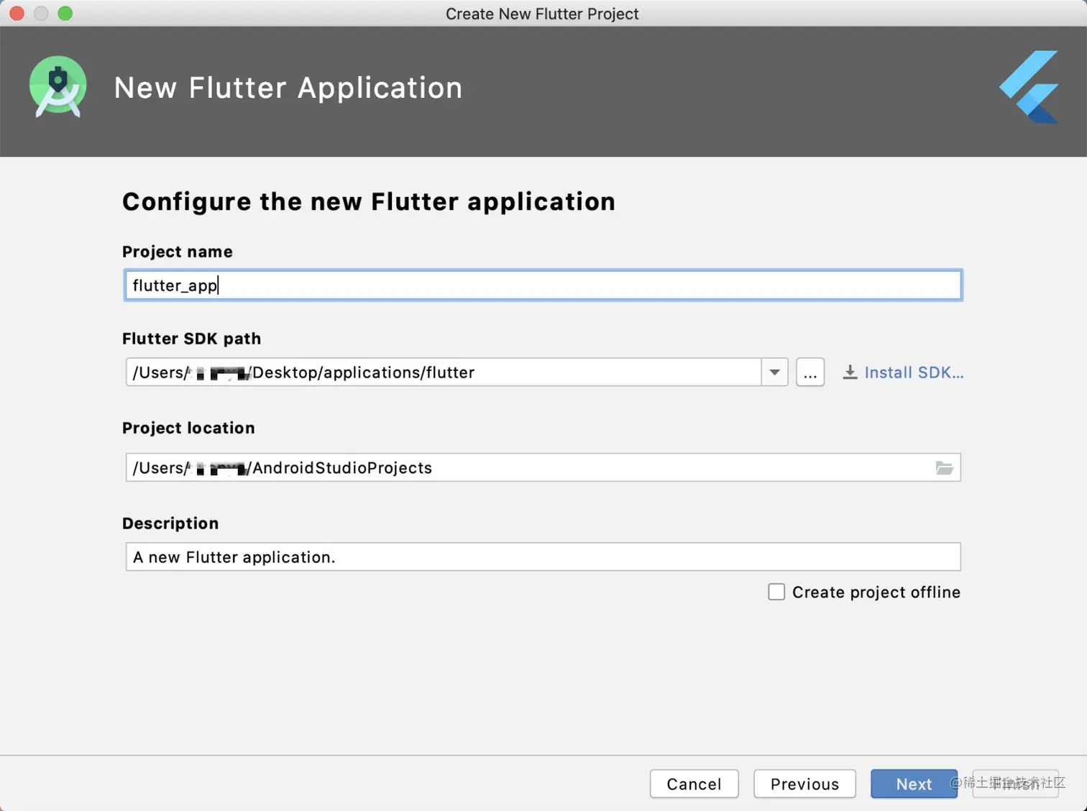Open the folder browse icon in Project location

[944, 468]
